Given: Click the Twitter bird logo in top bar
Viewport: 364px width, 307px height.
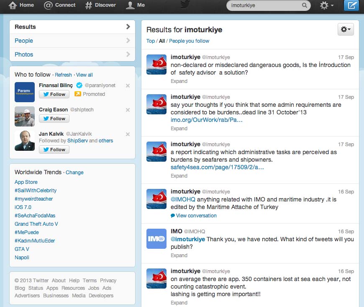Looking at the screenshot, I should tap(185, 5).
